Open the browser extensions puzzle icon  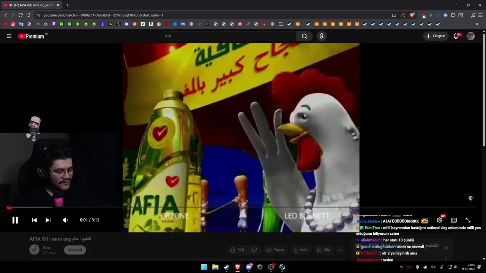(453, 15)
